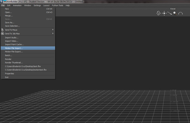
Task: Choose Exit from the File menu
Action: [x=28, y=77]
